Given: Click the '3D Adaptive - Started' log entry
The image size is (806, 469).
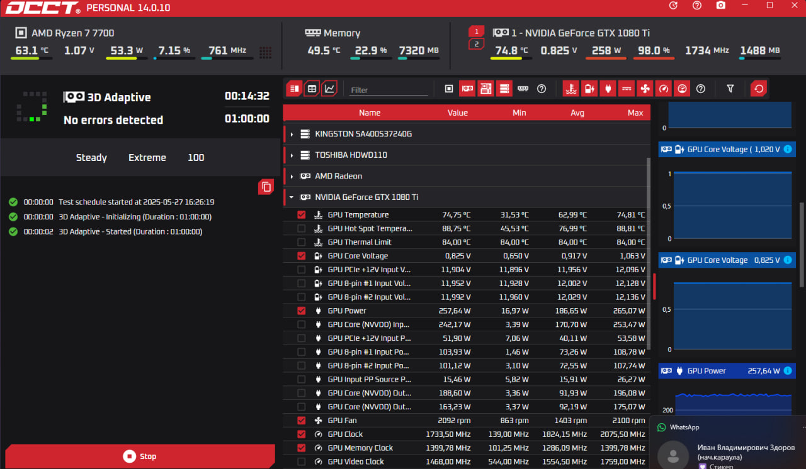Looking at the screenshot, I should tap(130, 232).
